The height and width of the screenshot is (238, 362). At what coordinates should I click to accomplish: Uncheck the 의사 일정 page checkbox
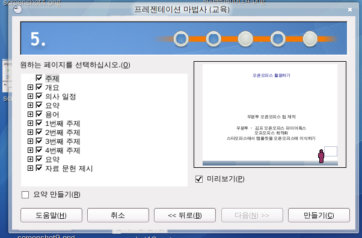coord(39,96)
